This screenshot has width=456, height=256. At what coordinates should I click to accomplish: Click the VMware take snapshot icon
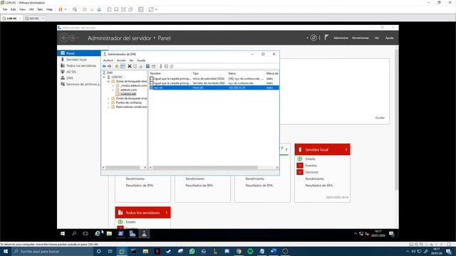[85, 9]
